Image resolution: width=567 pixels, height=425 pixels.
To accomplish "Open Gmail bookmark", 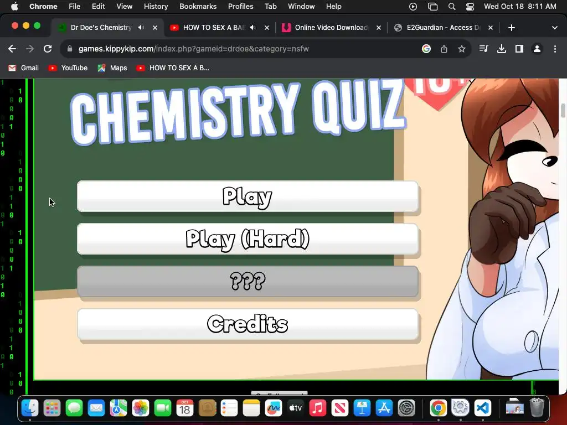I will [23, 68].
